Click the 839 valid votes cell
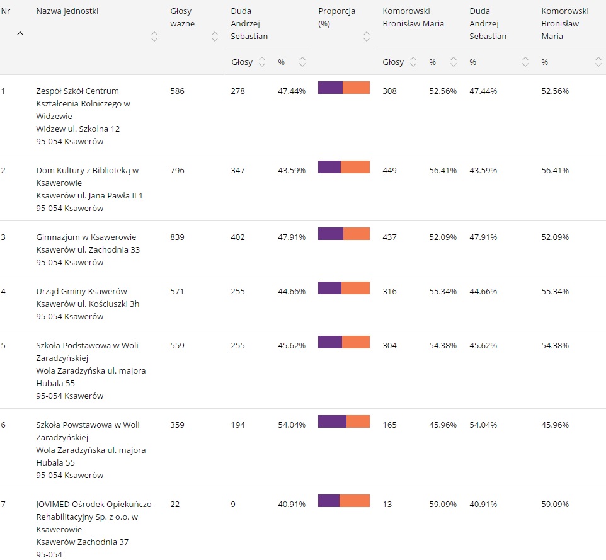This screenshot has width=606, height=560. pos(177,237)
